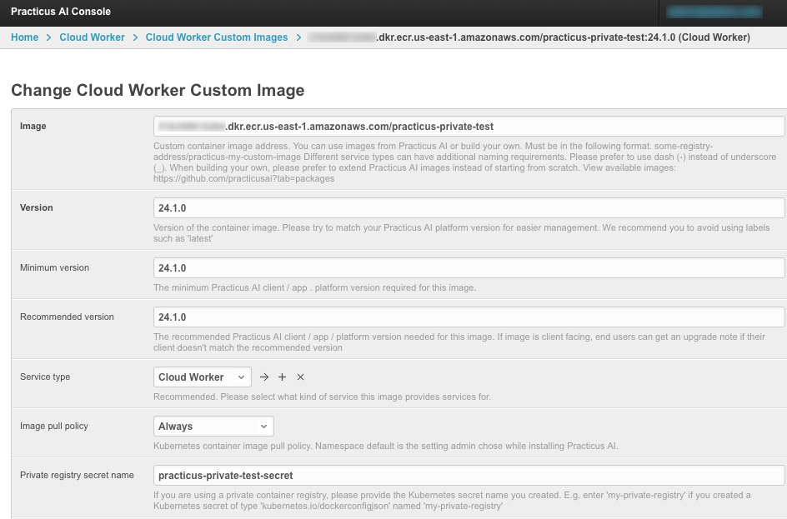This screenshot has width=787, height=519.
Task: Click the Service type field label
Action: (x=45, y=377)
